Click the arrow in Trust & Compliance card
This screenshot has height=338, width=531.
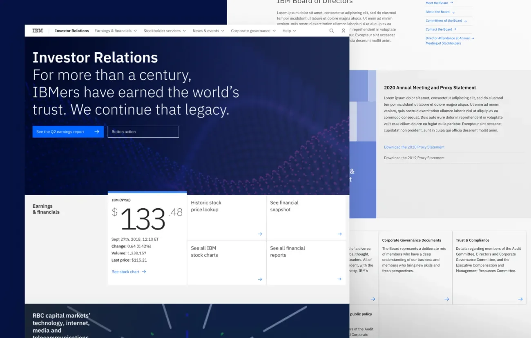click(x=520, y=299)
